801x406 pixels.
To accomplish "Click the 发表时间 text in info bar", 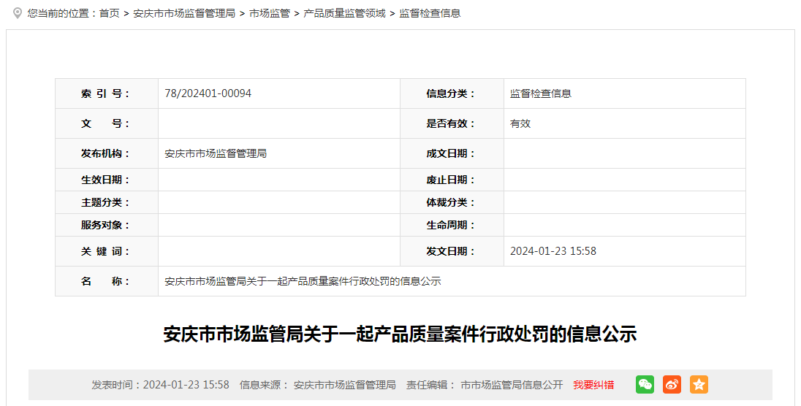I will coord(160,385).
